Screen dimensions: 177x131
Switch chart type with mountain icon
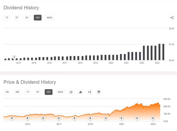pyautogui.click(x=80, y=92)
